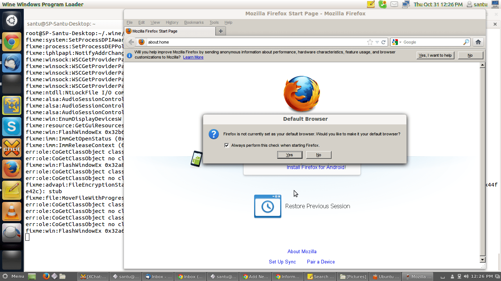
Task: Open the santu user menu
Action: point(477,4)
